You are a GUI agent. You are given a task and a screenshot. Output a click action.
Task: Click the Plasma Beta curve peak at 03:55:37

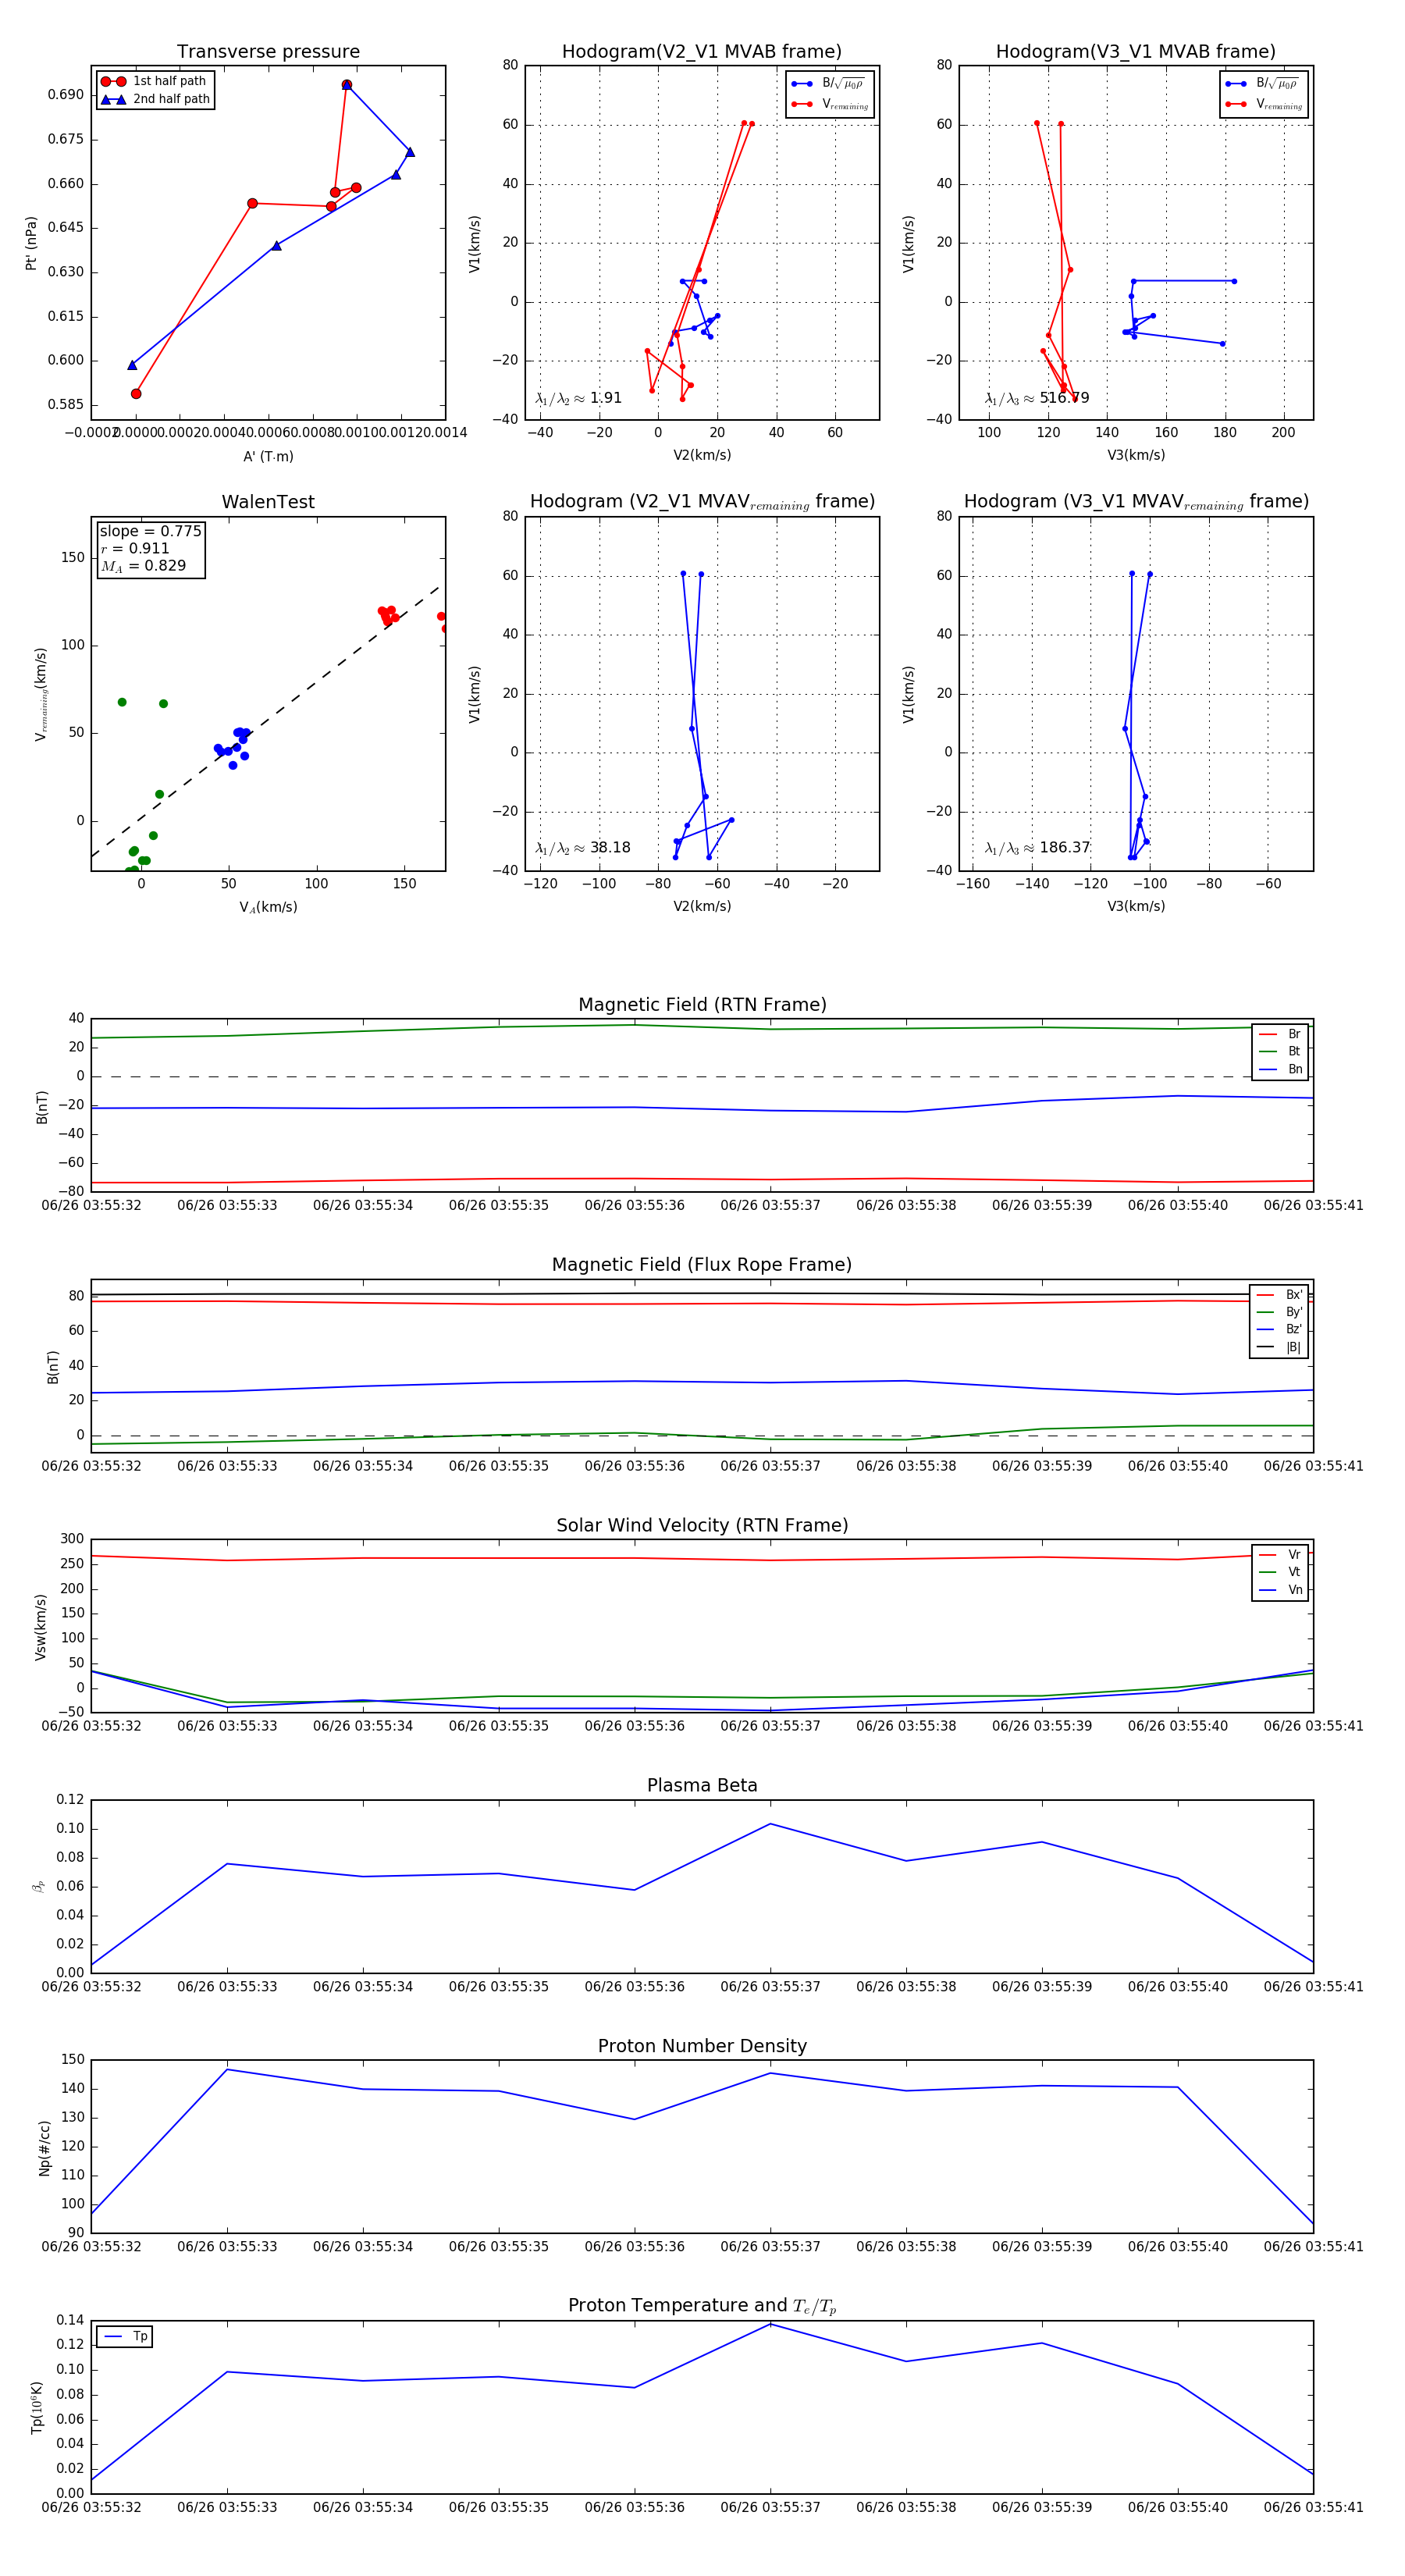(770, 1824)
